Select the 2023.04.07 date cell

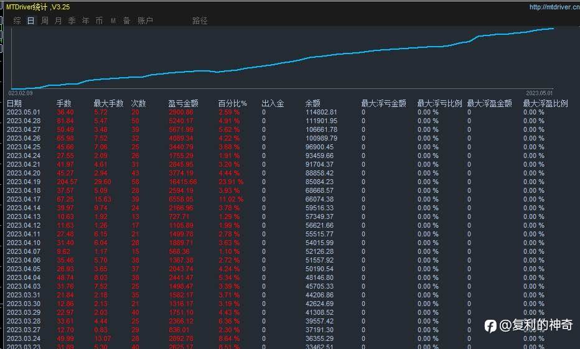point(23,251)
